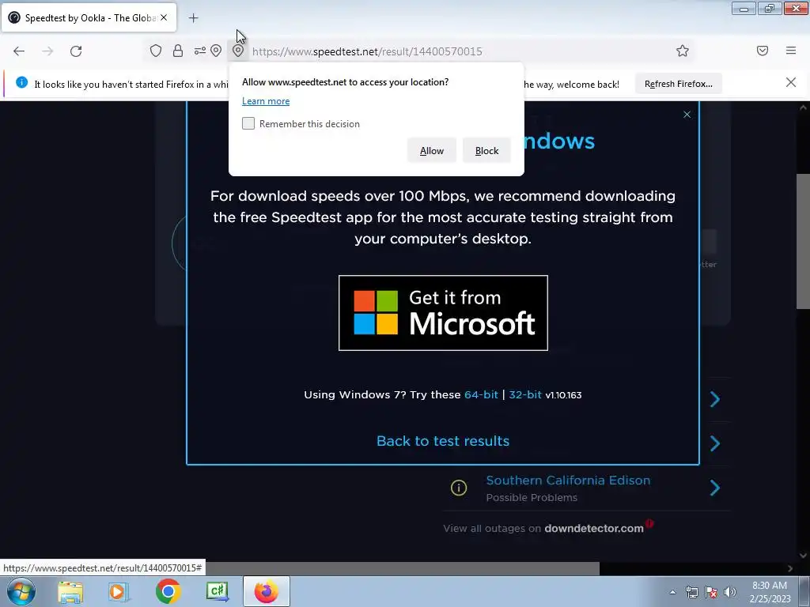Open the volume speaker tray icon

click(x=730, y=592)
